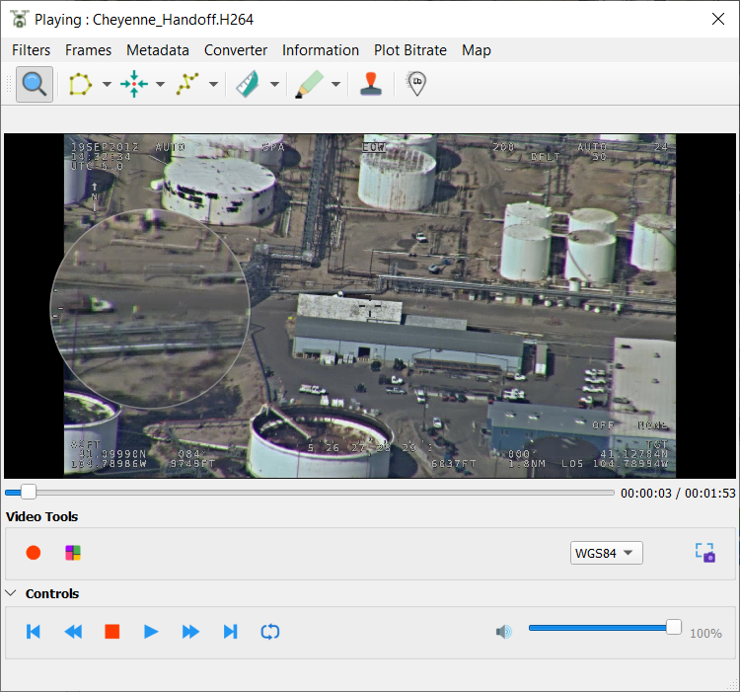Click the frame capture icon
This screenshot has height=692, width=740.
tap(704, 553)
